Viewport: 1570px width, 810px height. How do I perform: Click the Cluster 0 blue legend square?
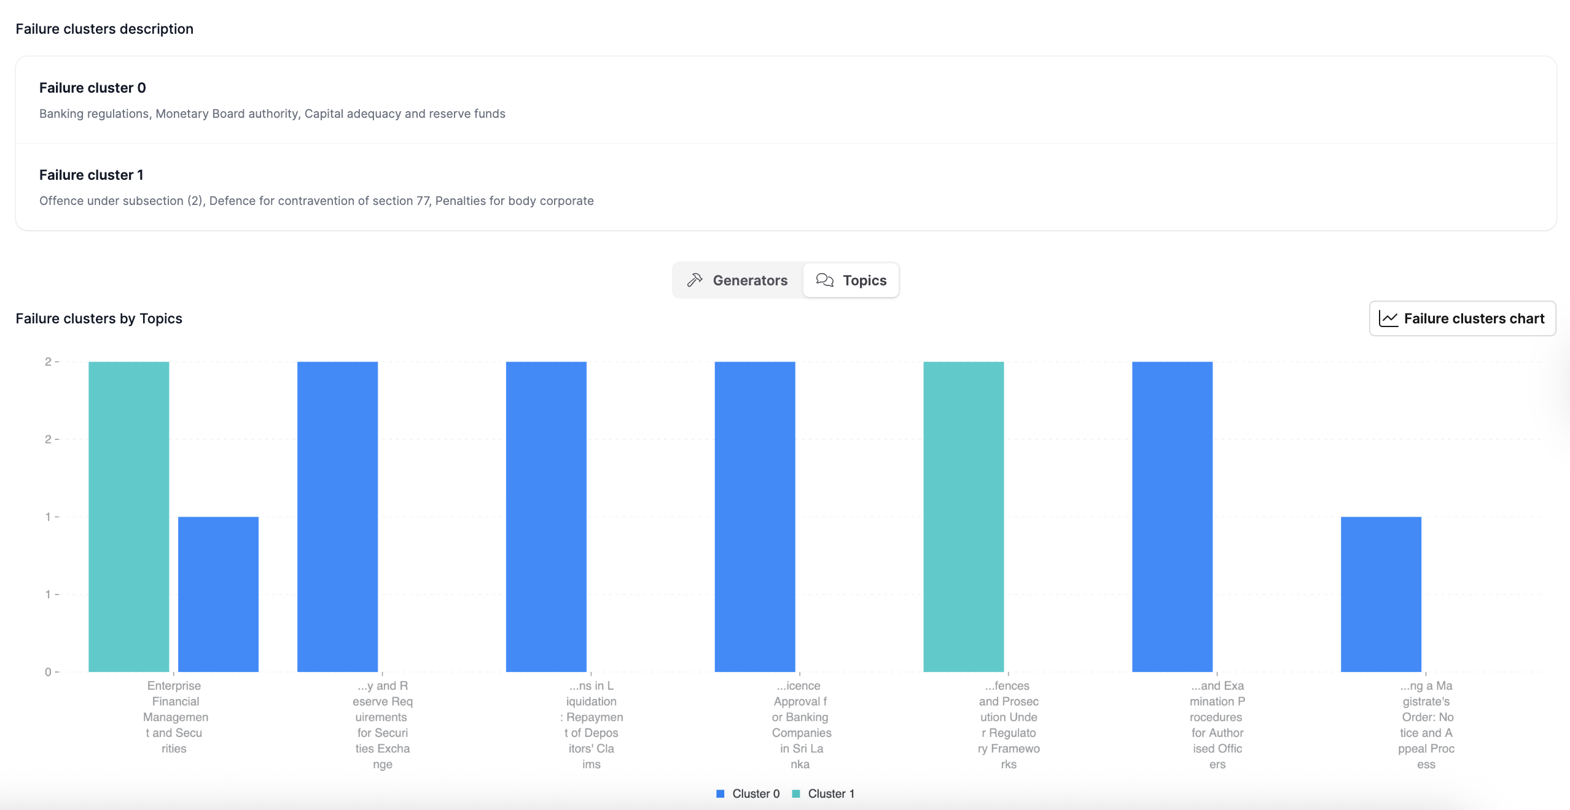point(720,793)
